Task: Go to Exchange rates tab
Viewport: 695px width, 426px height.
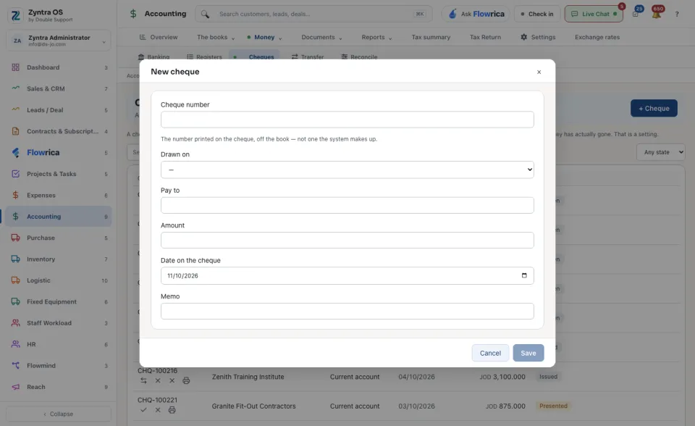Action: click(x=597, y=37)
